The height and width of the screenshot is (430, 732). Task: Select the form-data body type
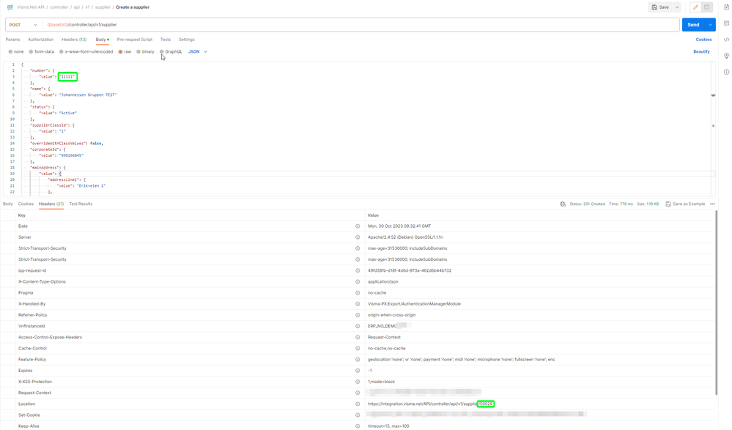point(31,52)
